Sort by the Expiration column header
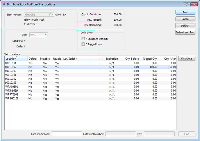200x141 pixels. 112,59
